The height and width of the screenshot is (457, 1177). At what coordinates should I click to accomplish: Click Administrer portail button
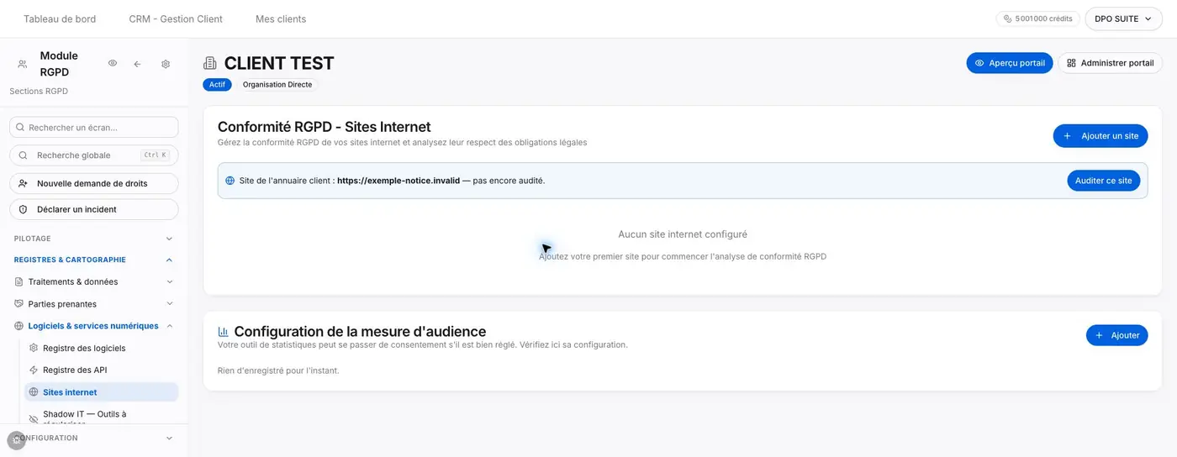point(1110,63)
